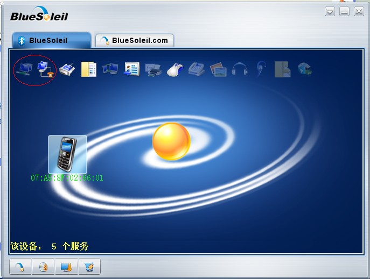Click the grayed-out document service icon beside the globe
Image resolution: width=370 pixels, height=279 pixels.
point(283,69)
